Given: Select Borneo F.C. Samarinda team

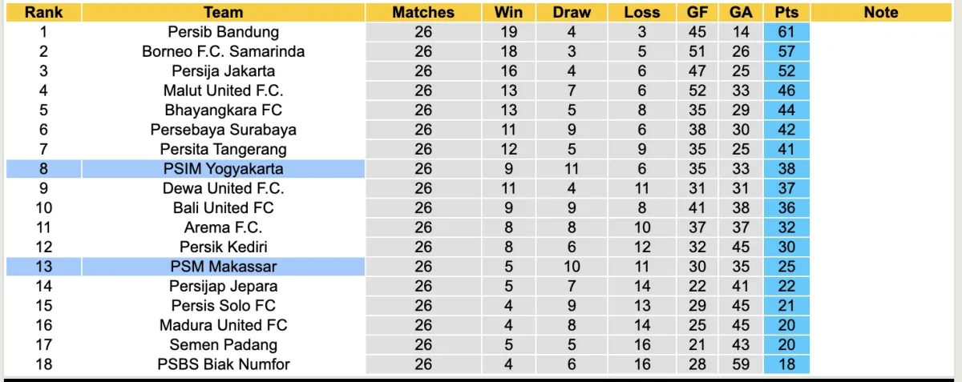Looking at the screenshot, I should [224, 51].
